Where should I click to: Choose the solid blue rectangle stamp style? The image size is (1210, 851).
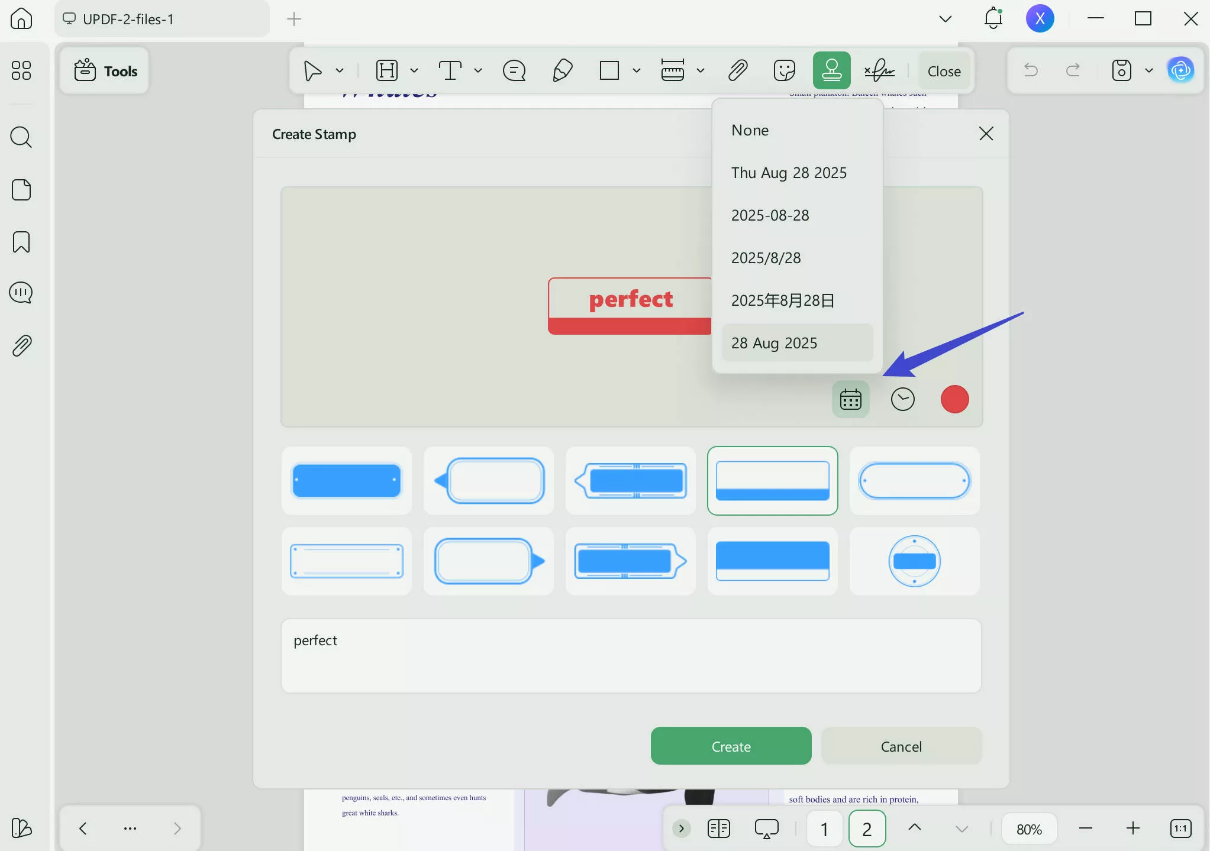coord(347,480)
